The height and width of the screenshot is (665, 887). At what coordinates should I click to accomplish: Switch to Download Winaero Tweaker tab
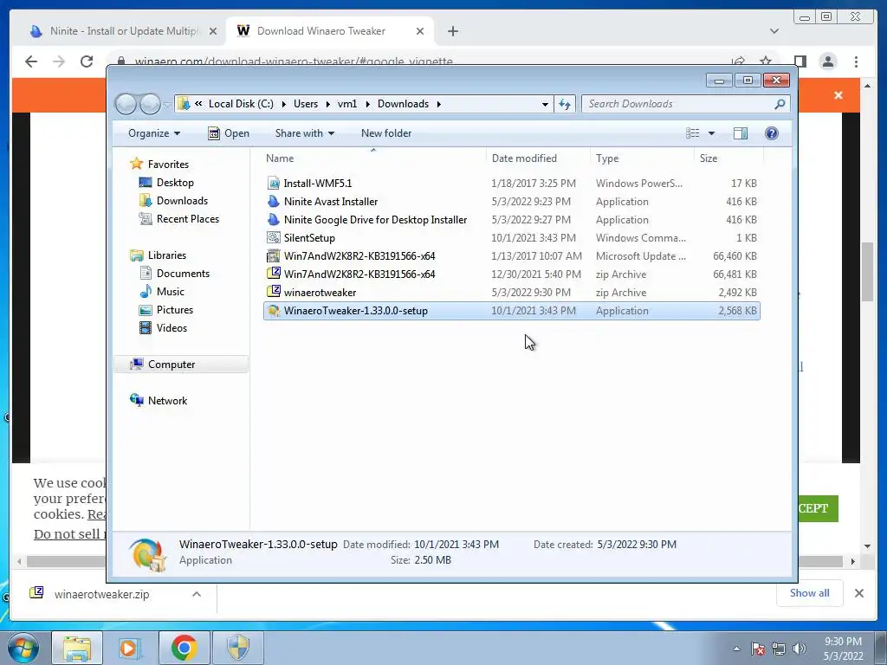coord(330,31)
